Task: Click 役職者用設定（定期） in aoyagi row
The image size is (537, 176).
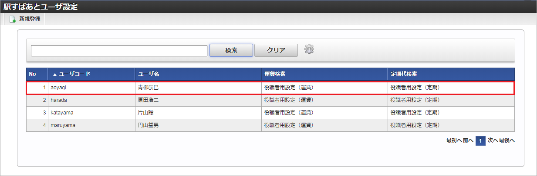Action: [x=415, y=88]
